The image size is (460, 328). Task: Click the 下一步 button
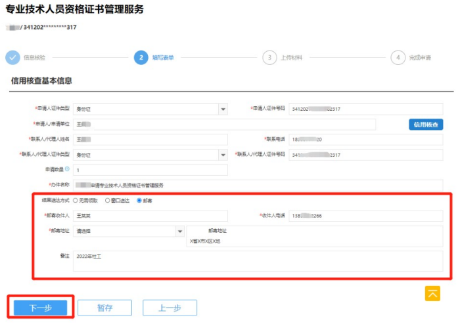click(39, 308)
